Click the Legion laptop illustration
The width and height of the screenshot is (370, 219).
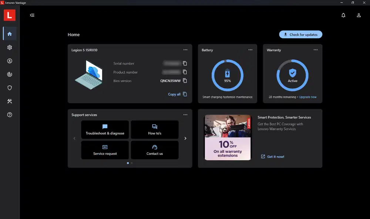coord(89,74)
